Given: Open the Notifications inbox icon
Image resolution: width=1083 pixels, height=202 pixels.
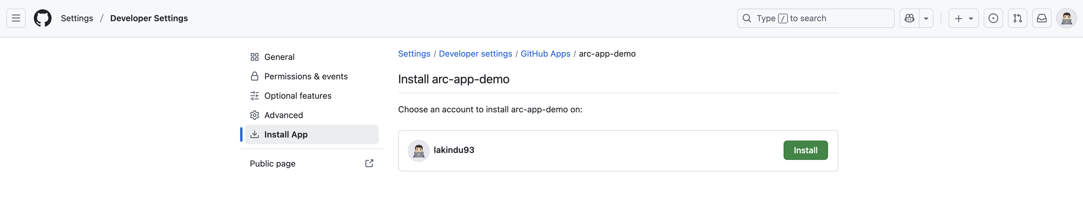Looking at the screenshot, I should pyautogui.click(x=1042, y=18).
